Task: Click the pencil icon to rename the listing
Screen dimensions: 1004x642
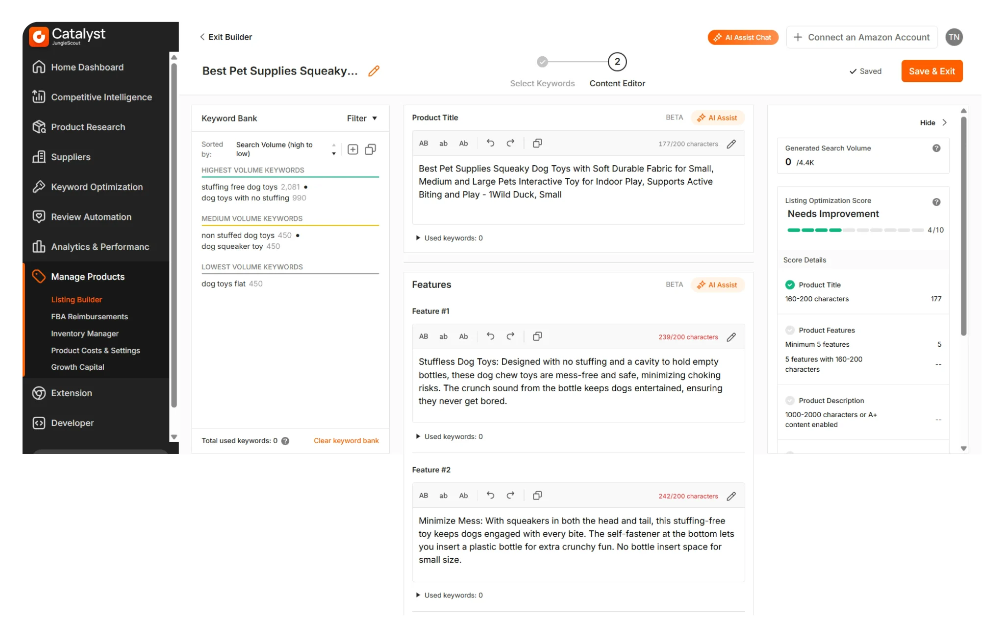Action: (x=374, y=71)
